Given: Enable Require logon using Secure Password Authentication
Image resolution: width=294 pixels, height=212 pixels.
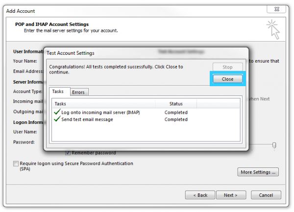Looking at the screenshot, I should [17, 164].
